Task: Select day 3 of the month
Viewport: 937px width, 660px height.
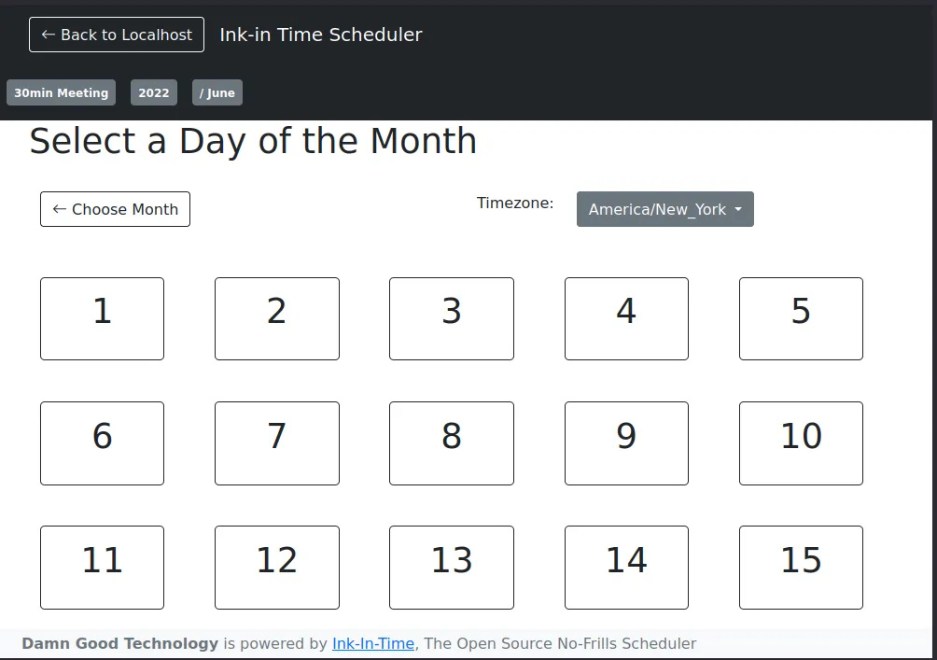Action: pyautogui.click(x=451, y=318)
